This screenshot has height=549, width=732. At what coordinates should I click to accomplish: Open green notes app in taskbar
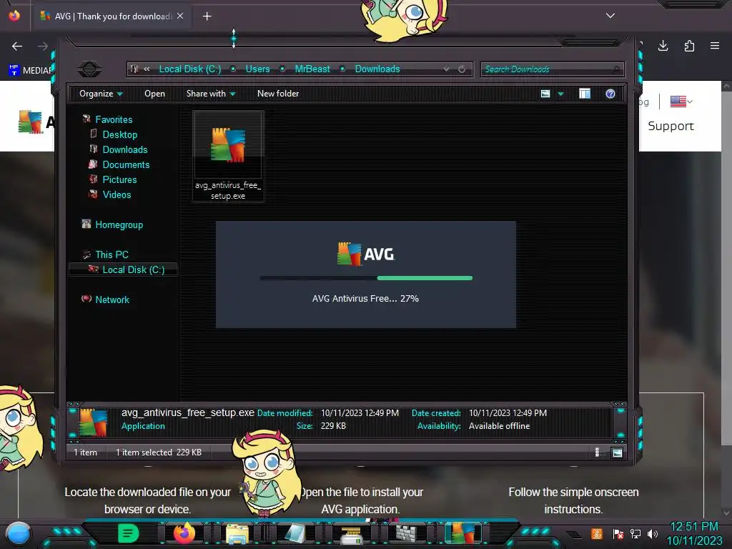pyautogui.click(x=129, y=533)
